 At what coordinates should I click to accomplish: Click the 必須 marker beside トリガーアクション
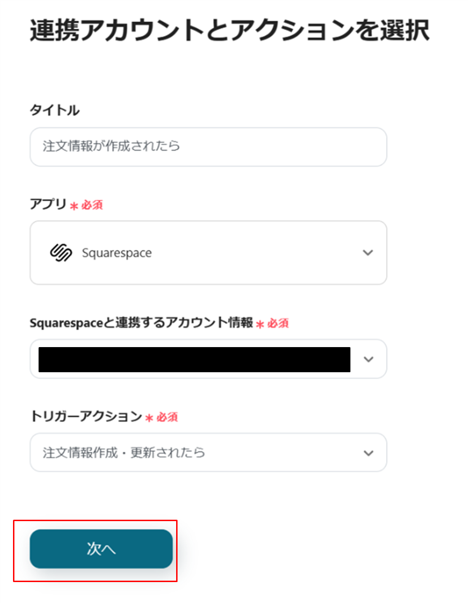[x=167, y=417]
